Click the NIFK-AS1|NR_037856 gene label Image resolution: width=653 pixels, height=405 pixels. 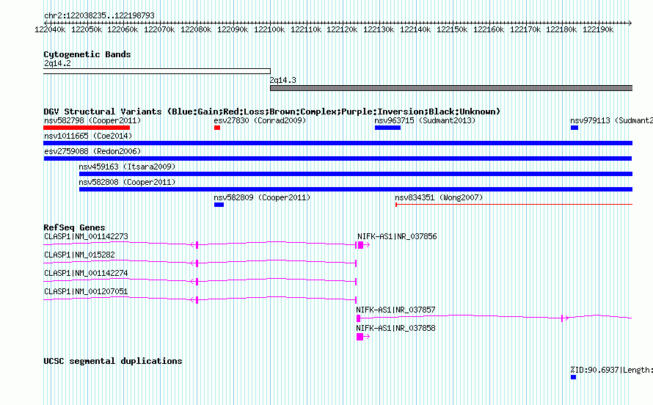pos(397,236)
